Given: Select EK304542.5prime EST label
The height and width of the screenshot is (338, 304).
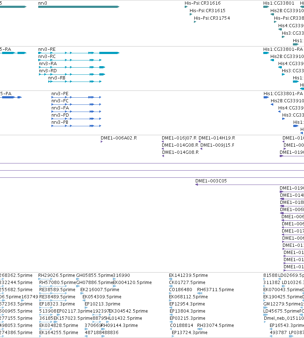Looking at the screenshot, I should coord(128,311).
